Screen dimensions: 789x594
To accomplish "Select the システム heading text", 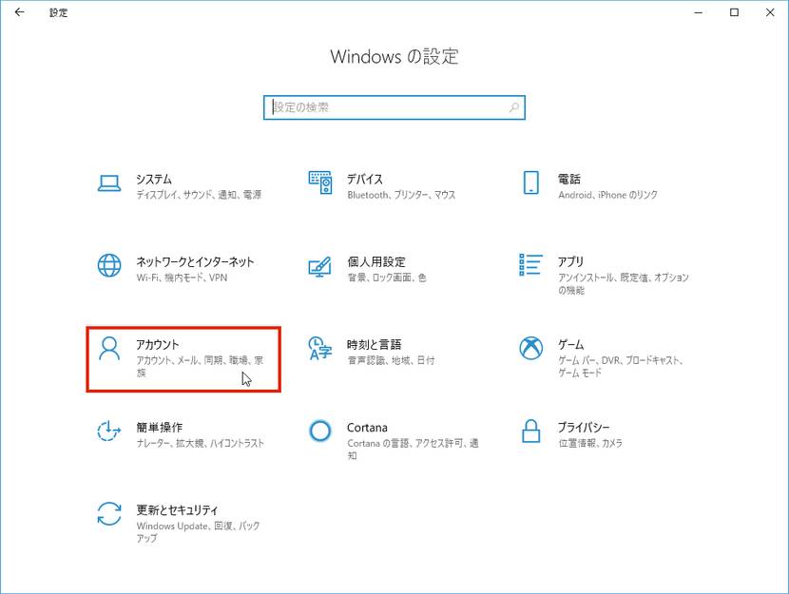I will (x=154, y=180).
